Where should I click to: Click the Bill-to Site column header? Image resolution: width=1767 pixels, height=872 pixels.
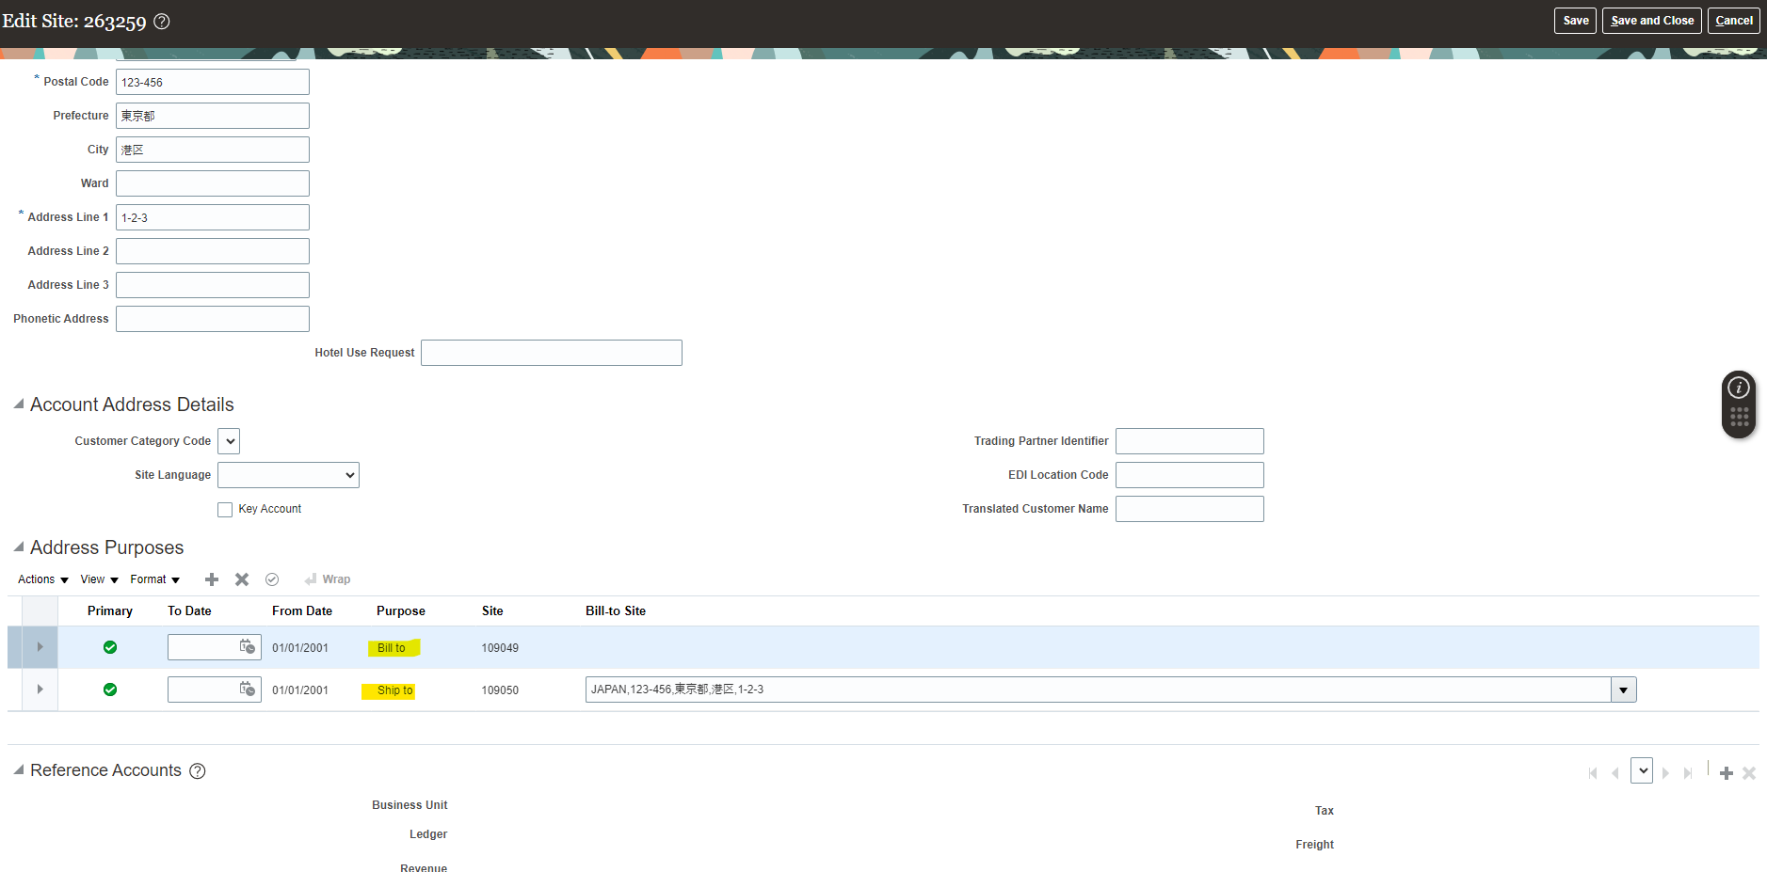point(616,611)
